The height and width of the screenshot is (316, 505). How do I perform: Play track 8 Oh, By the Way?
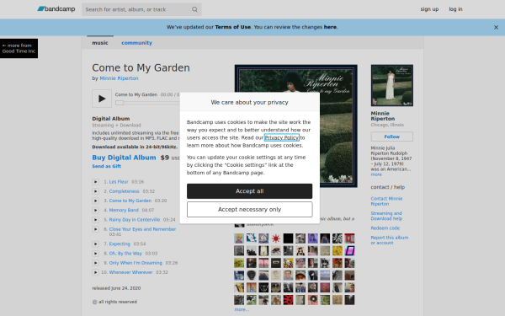(x=95, y=254)
